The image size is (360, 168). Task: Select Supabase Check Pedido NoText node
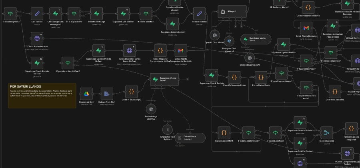(x=37, y=63)
